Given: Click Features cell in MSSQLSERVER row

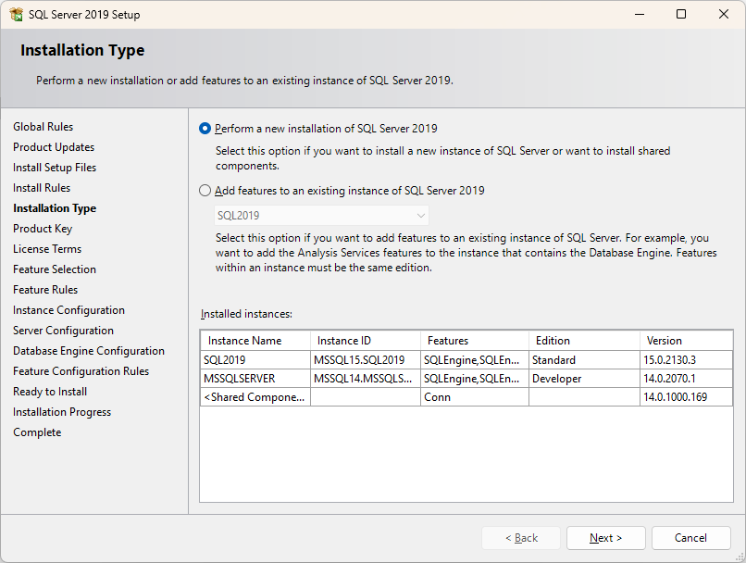Looking at the screenshot, I should tap(475, 379).
